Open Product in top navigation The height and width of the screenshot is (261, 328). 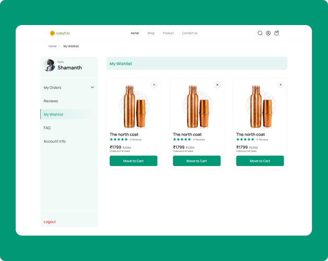pos(168,33)
